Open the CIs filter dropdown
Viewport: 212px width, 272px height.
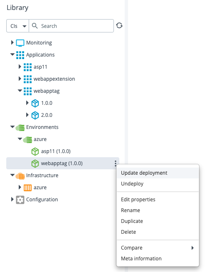coord(18,26)
